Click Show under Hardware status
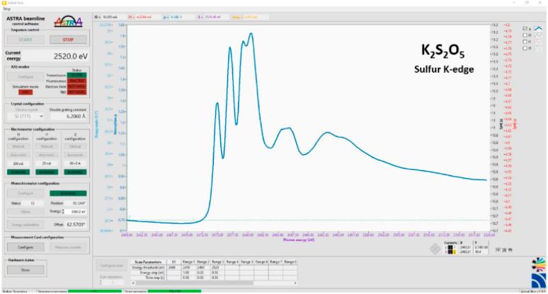This screenshot has height=294, width=548. (x=25, y=269)
